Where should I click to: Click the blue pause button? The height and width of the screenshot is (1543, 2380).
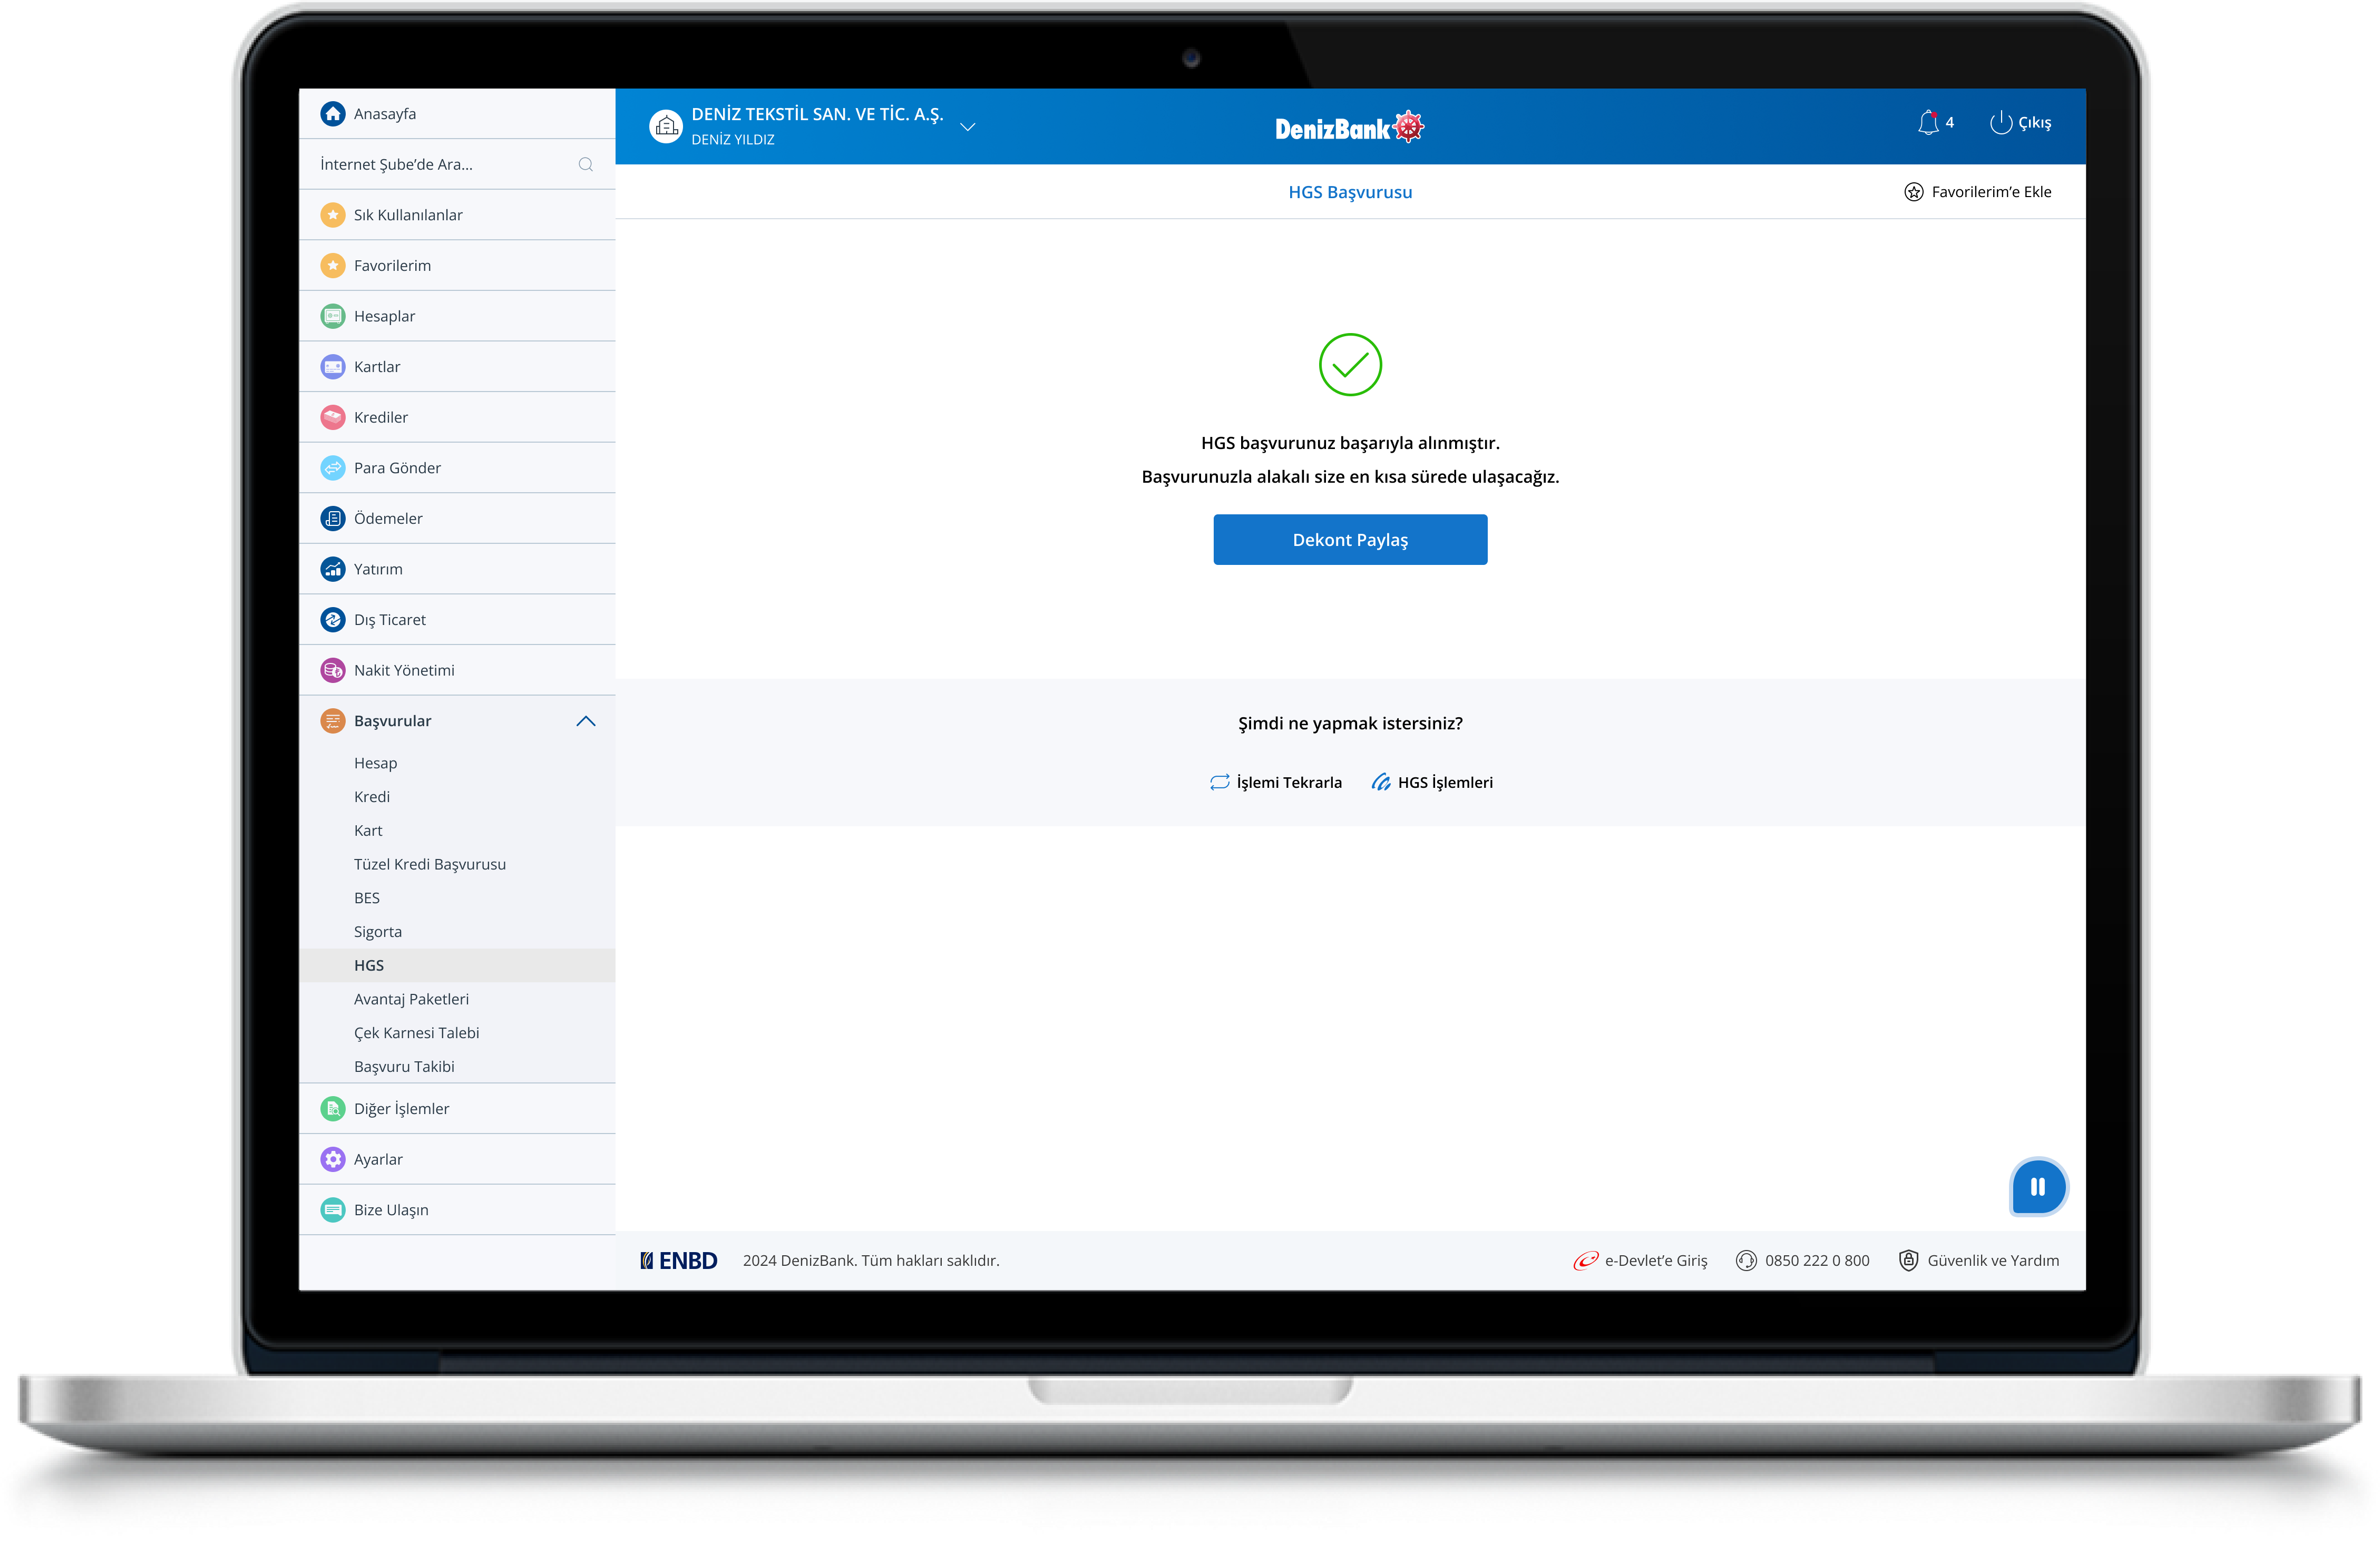click(2037, 1187)
